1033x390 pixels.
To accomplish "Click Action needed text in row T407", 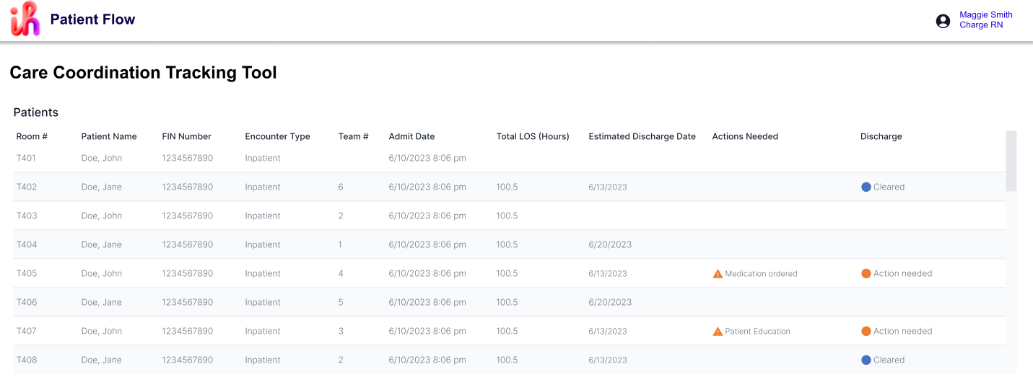I will click(x=902, y=331).
